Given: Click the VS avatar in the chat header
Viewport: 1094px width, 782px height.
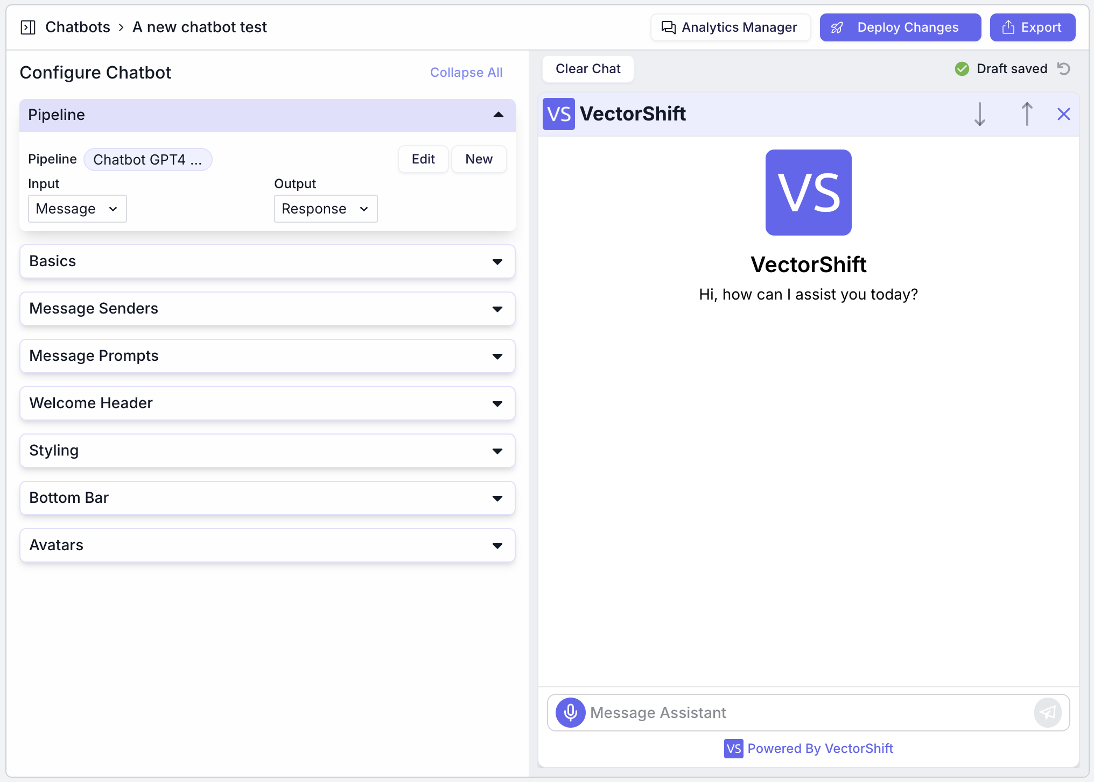Looking at the screenshot, I should pyautogui.click(x=558, y=113).
